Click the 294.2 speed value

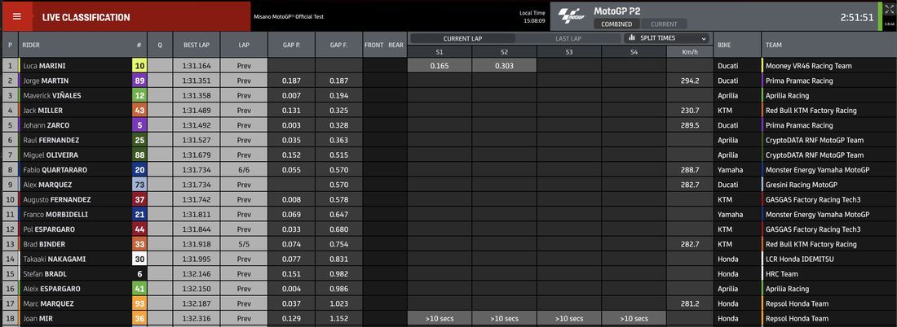[x=689, y=81]
